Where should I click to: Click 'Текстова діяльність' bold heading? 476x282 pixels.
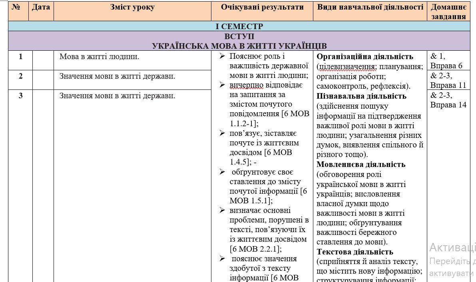pyautogui.click(x=355, y=252)
